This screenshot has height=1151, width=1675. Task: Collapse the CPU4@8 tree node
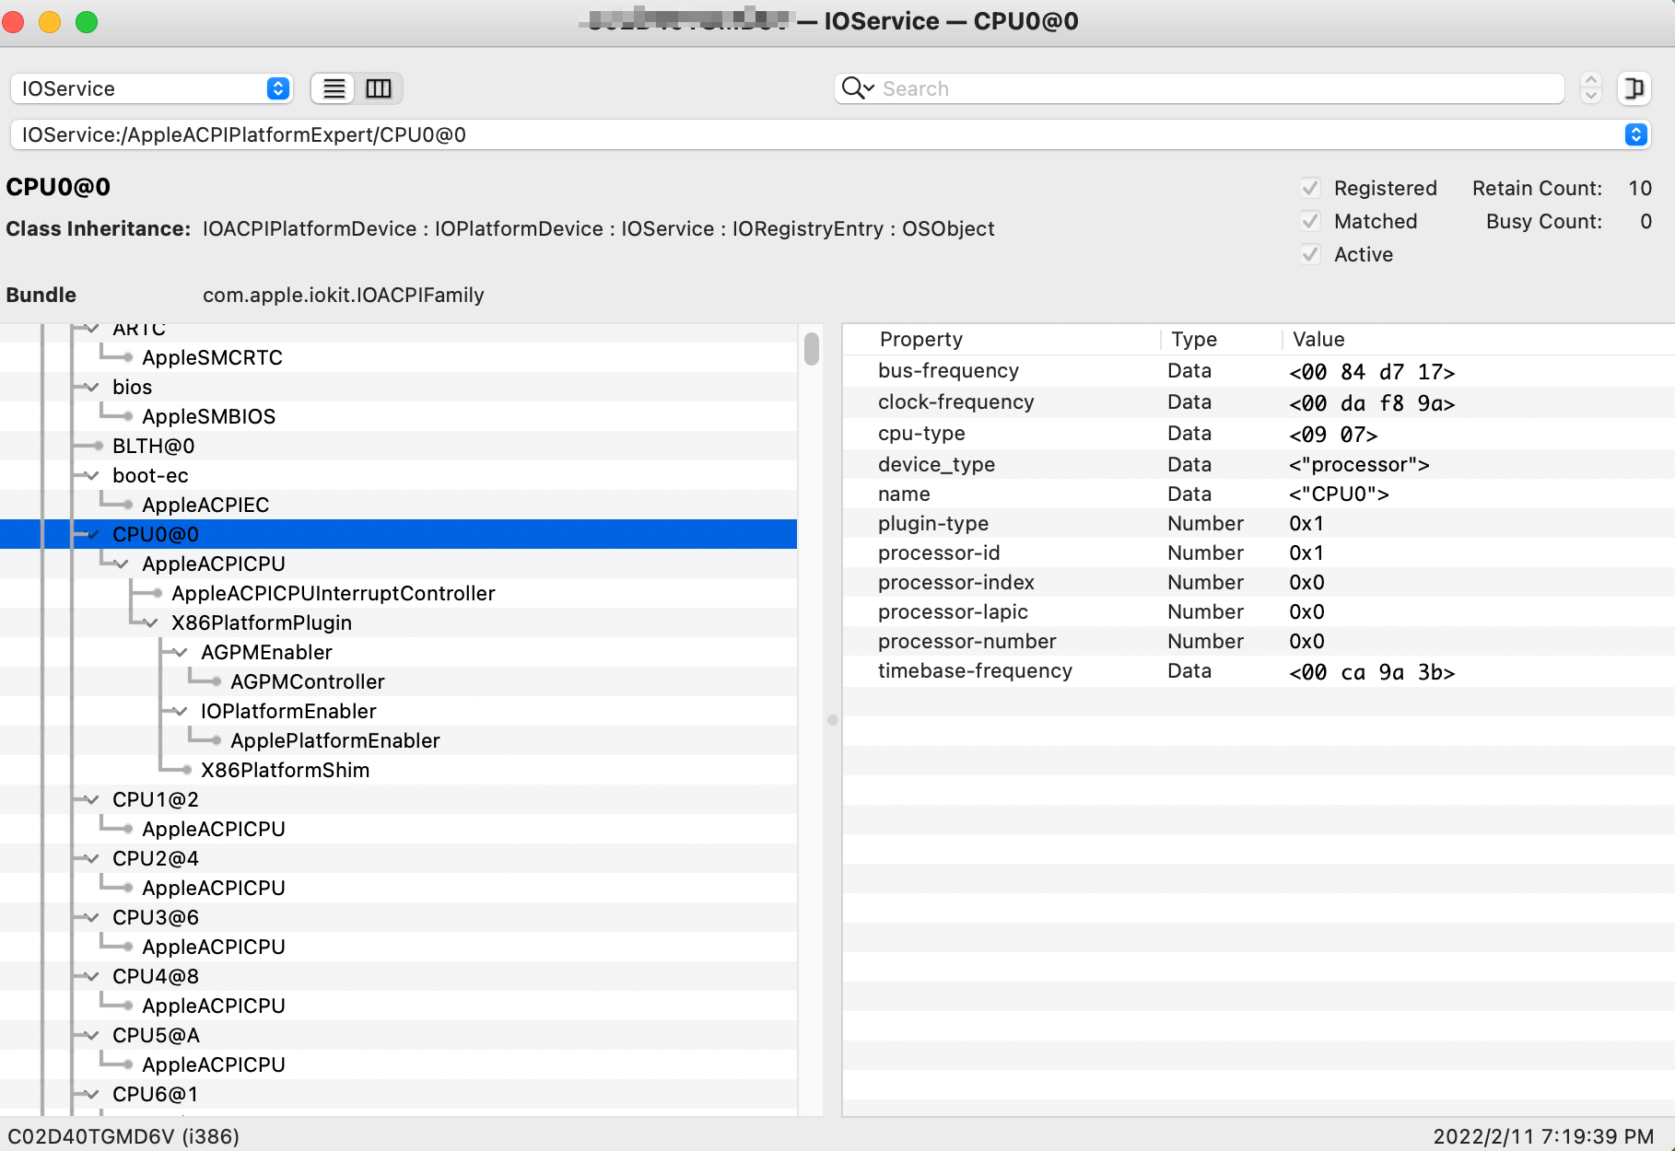pos(90,976)
